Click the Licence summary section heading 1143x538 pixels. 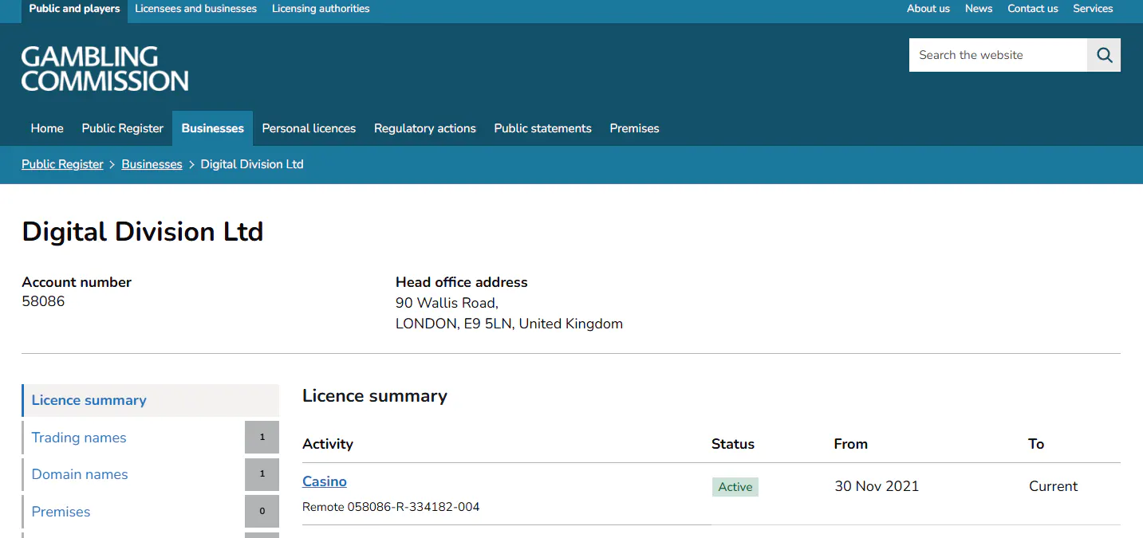click(x=375, y=396)
